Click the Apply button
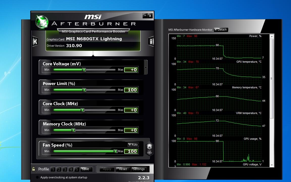The image size is (291, 182). click(107, 169)
